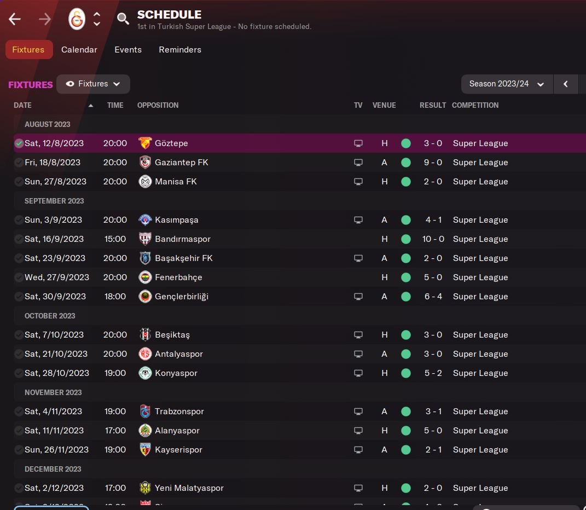Click the Galatasaray club badge

tap(77, 19)
